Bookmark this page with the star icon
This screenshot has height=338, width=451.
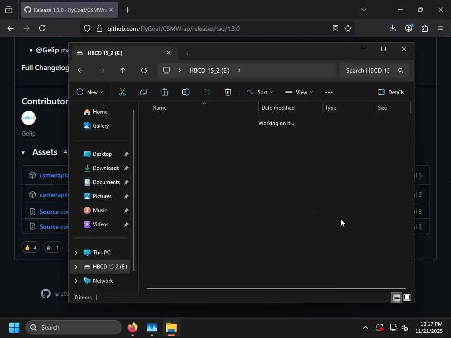[x=348, y=28]
